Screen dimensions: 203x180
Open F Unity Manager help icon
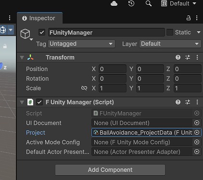[178, 102]
